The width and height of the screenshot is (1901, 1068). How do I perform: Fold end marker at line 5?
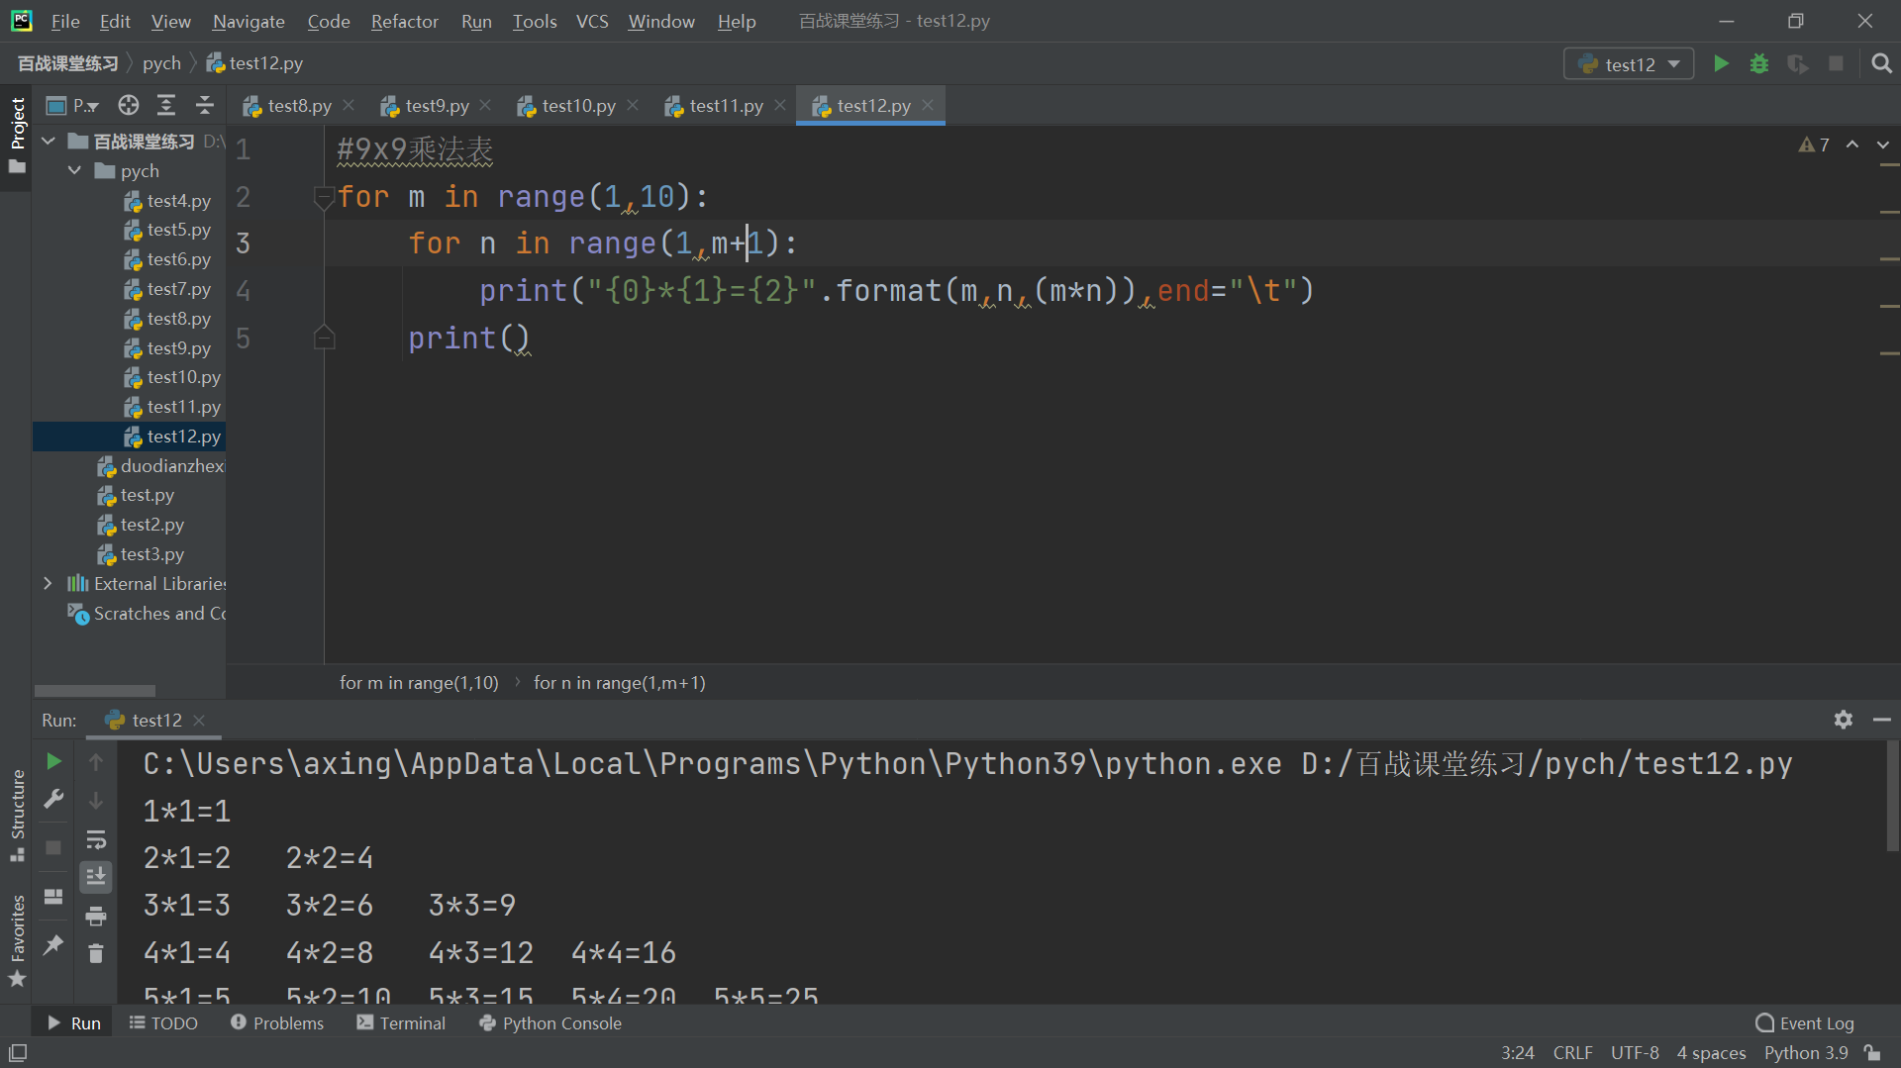tap(324, 339)
